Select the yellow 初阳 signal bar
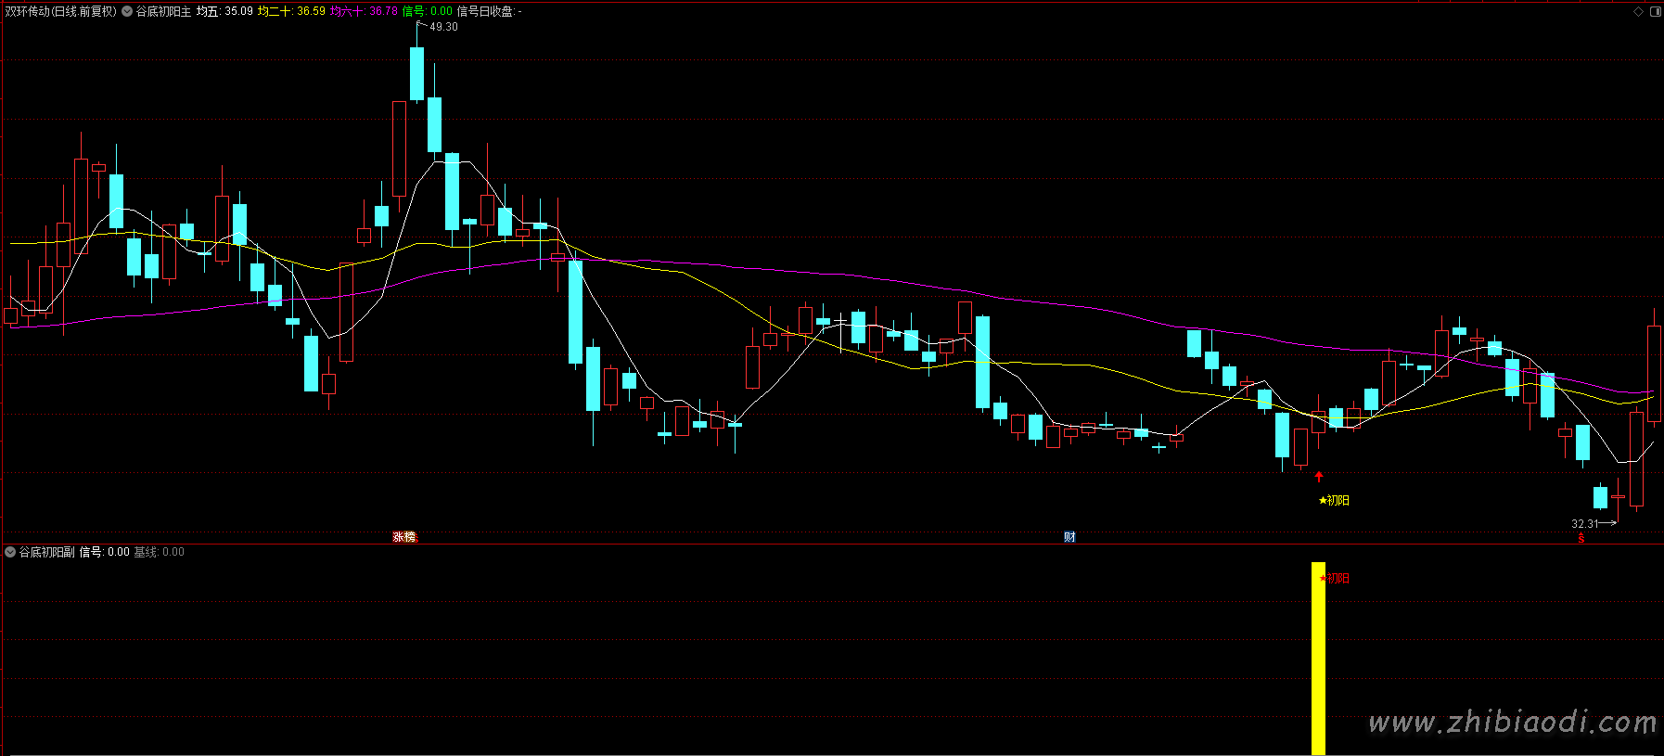 tap(1318, 659)
